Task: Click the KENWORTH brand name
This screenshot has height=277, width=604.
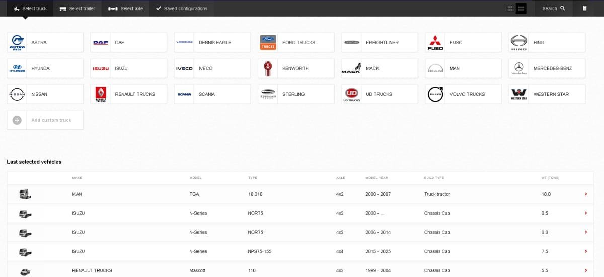Action: [295, 68]
